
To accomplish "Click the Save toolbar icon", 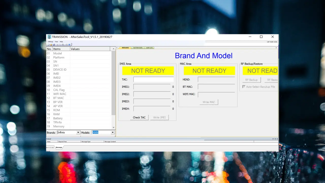I will pos(54,44).
